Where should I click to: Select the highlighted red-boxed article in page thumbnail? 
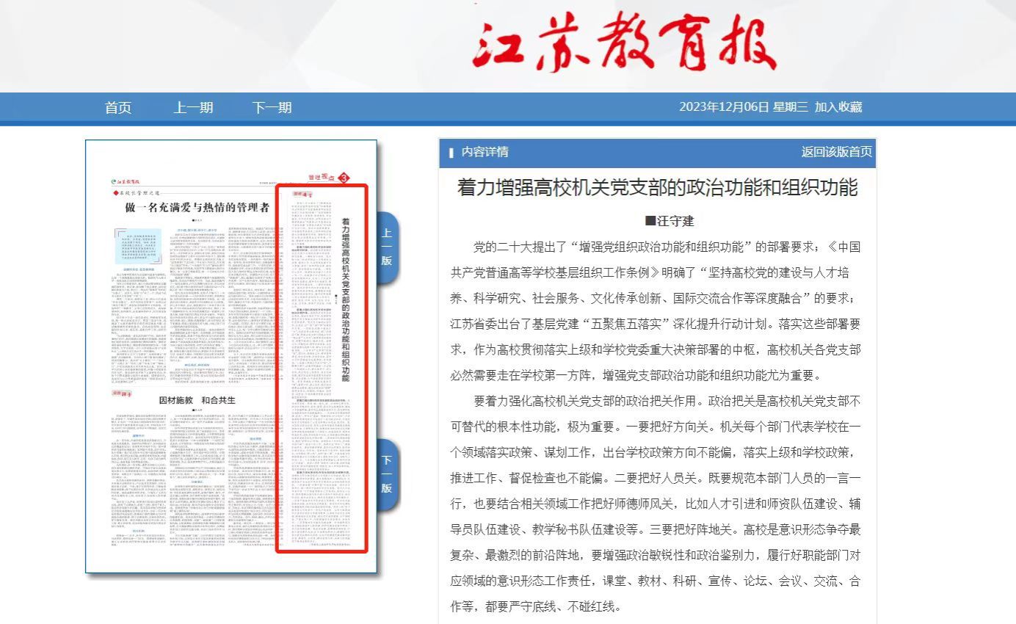click(322, 367)
